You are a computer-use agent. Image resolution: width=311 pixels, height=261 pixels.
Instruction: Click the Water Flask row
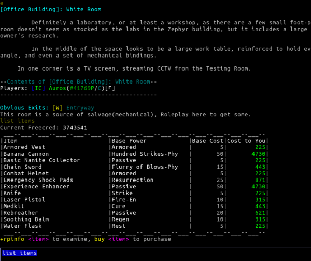pyautogui.click(x=134, y=226)
